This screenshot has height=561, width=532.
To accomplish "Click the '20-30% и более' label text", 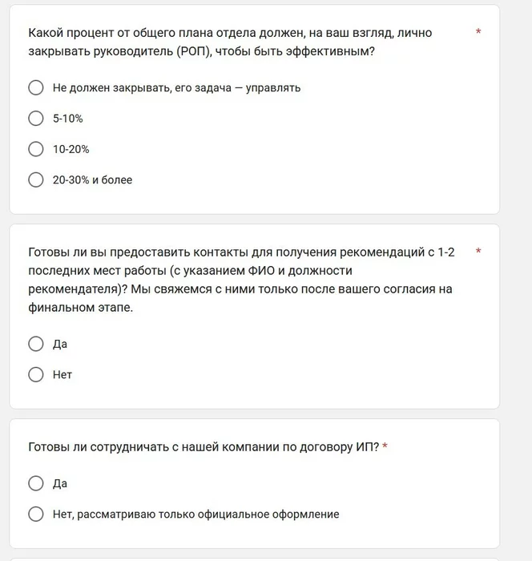I will tap(92, 180).
